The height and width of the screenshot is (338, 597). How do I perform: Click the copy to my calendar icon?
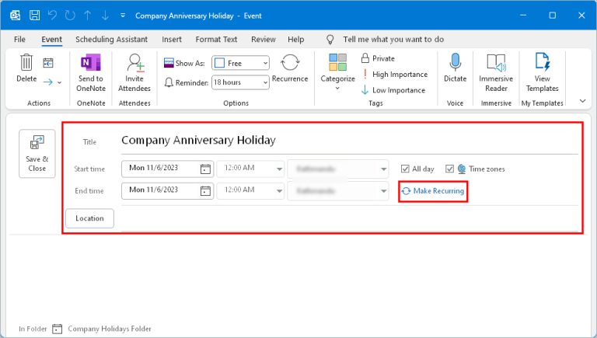pyautogui.click(x=48, y=63)
